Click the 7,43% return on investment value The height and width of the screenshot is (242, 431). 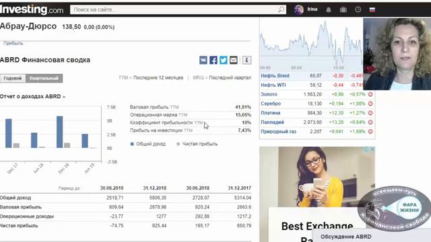coord(244,130)
